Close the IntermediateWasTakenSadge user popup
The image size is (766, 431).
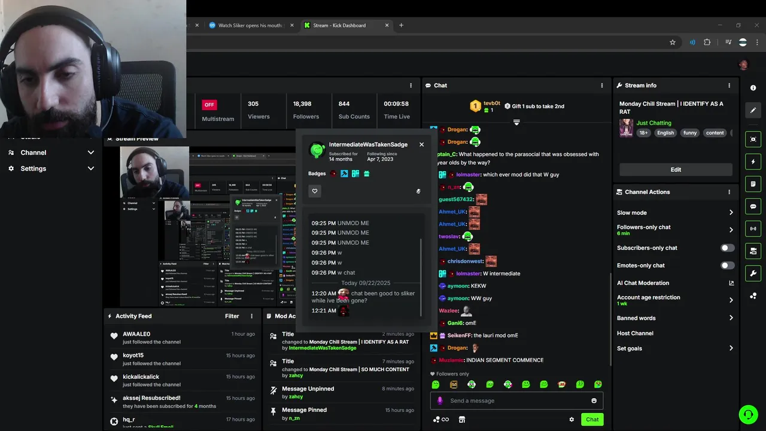421,144
